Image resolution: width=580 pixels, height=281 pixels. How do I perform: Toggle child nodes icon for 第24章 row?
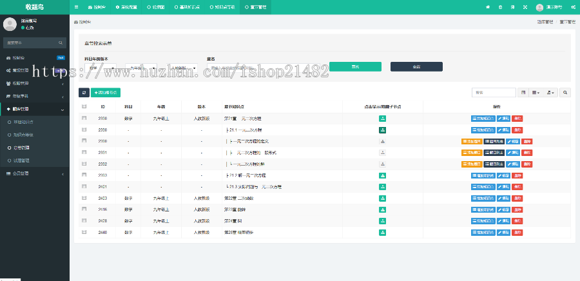[x=382, y=221]
